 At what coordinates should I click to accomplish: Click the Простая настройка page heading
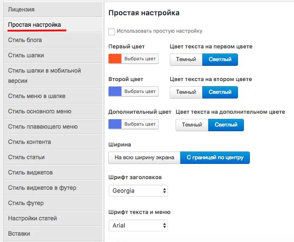pos(144,13)
